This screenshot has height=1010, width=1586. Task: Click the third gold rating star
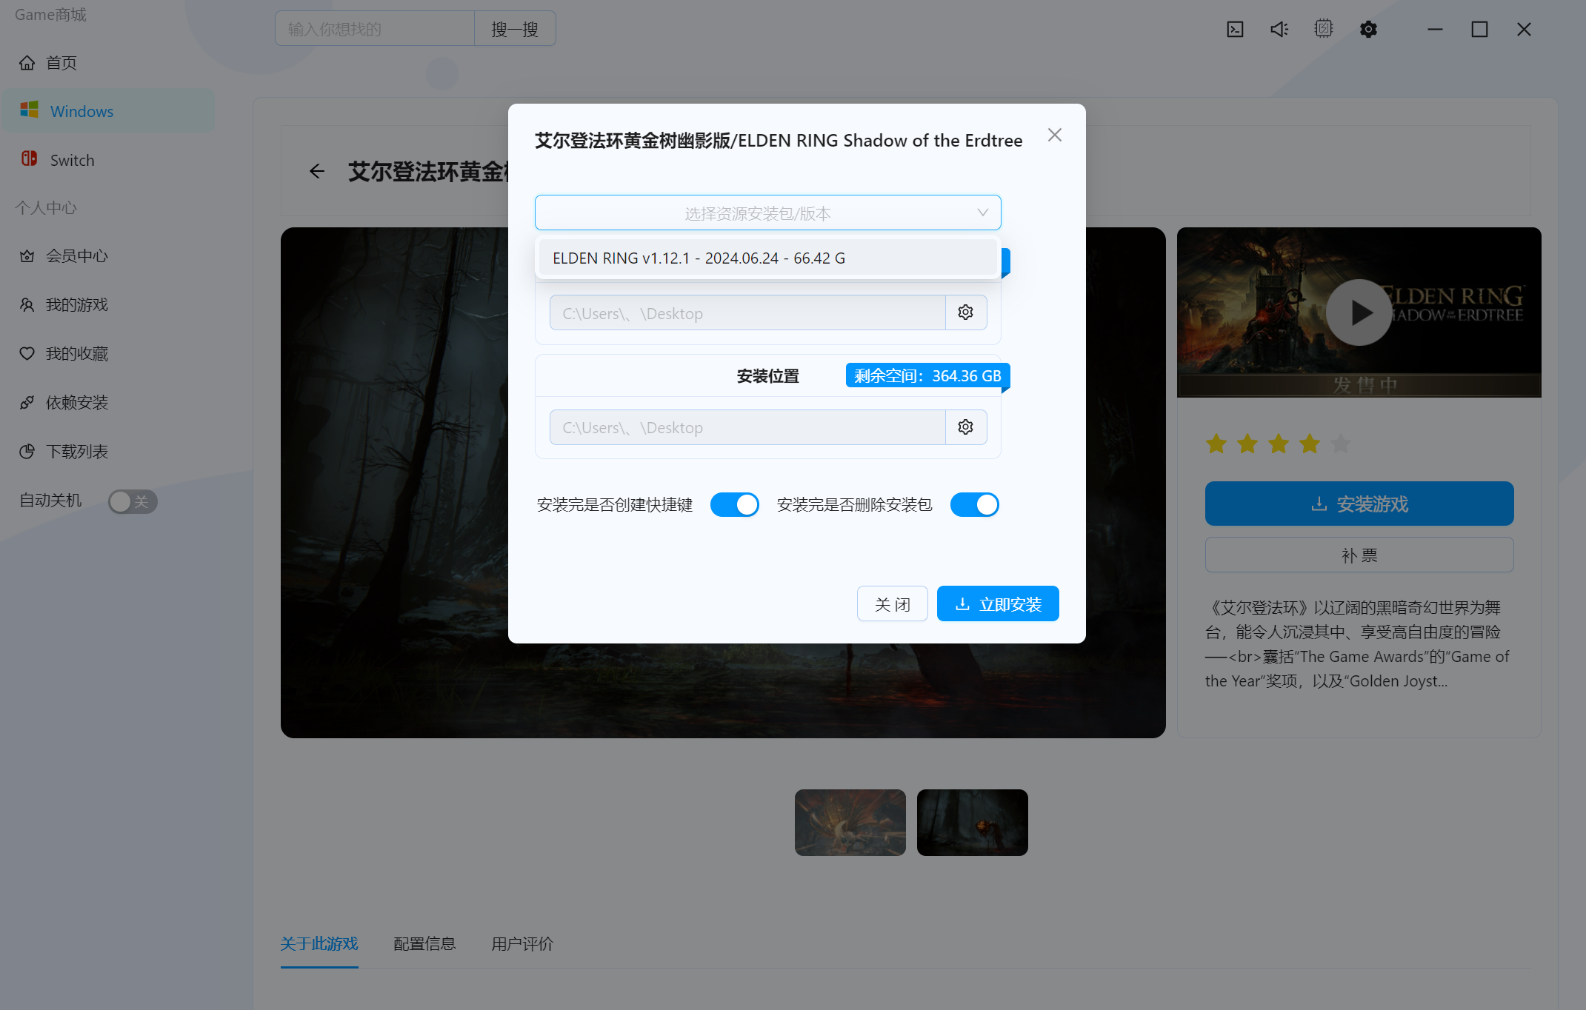[1279, 444]
